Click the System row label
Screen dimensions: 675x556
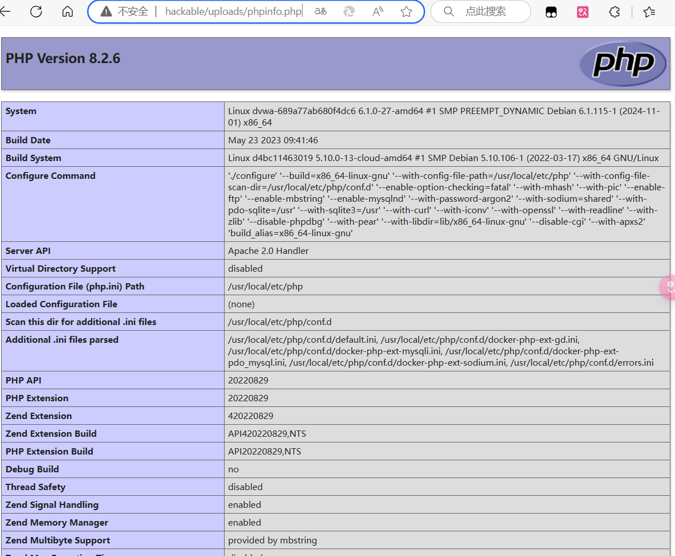point(21,111)
